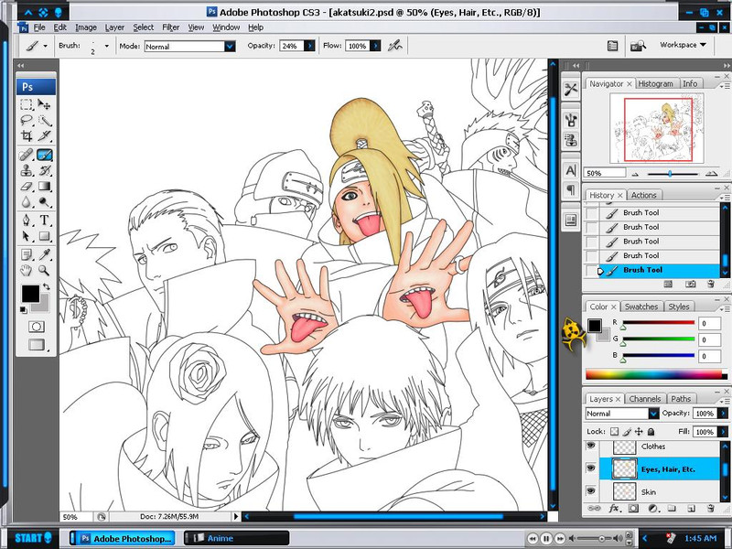Delete the layer using Layers trash icon
The image size is (732, 549).
[711, 509]
